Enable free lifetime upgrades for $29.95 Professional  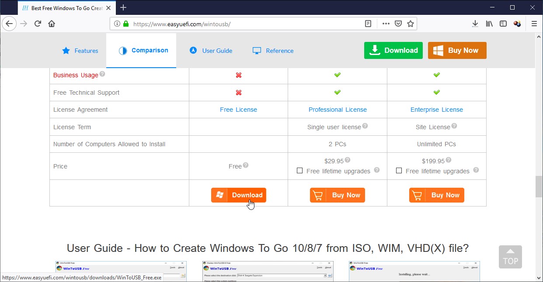[299, 171]
